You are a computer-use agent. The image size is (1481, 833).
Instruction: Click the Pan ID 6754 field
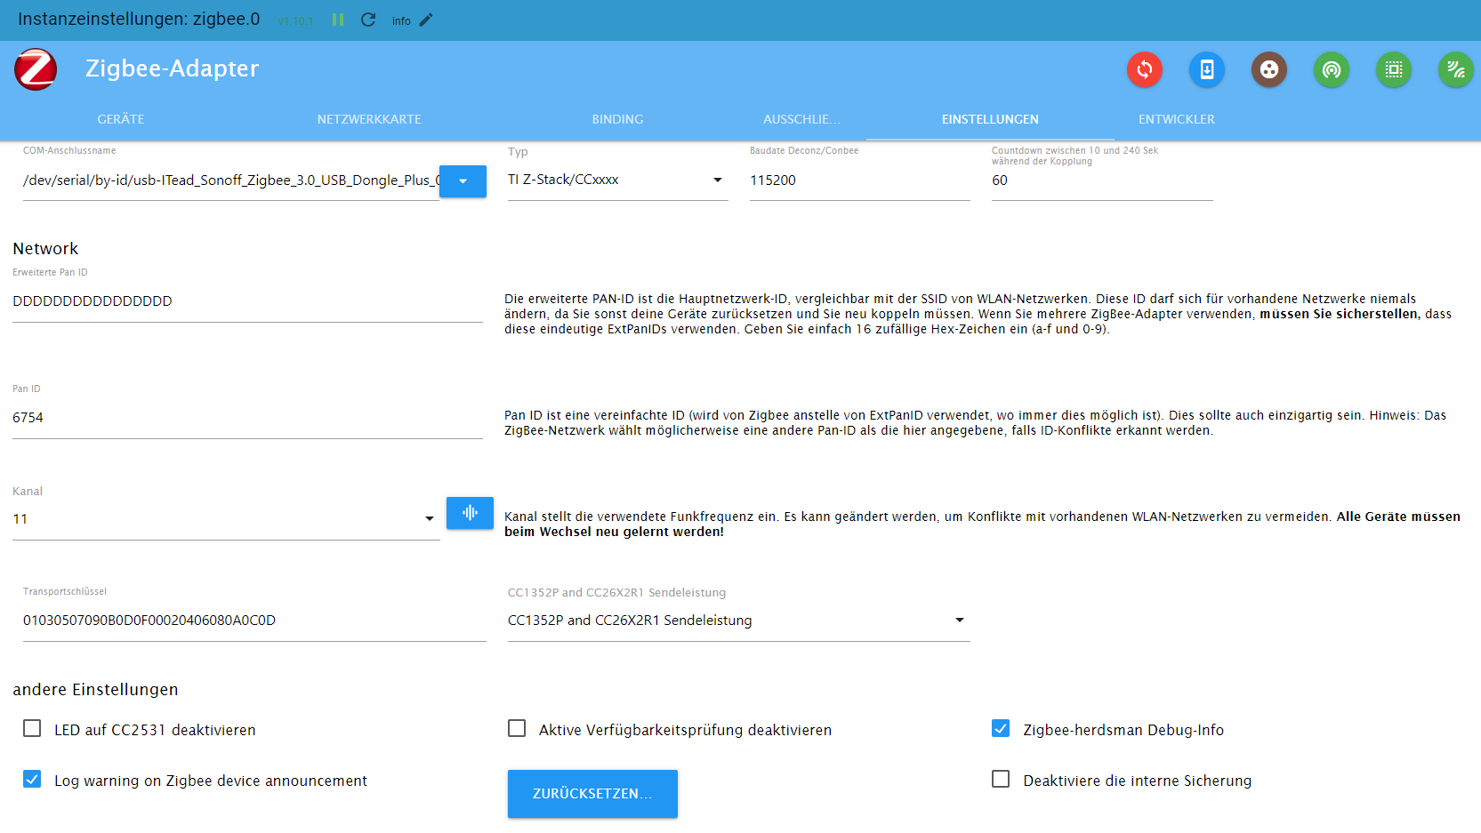pos(247,418)
